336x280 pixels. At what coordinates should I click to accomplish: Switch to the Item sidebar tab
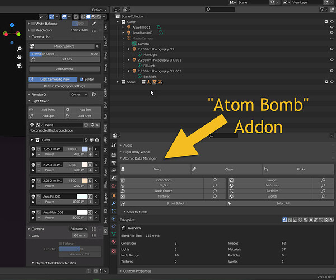point(105,27)
